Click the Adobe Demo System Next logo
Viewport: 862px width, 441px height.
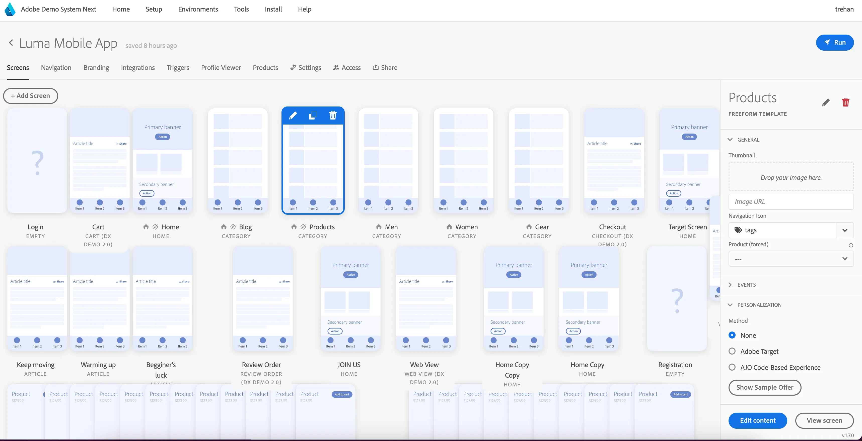click(x=10, y=9)
